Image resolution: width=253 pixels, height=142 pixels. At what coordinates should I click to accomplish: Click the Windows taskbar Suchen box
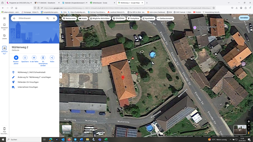24,139
